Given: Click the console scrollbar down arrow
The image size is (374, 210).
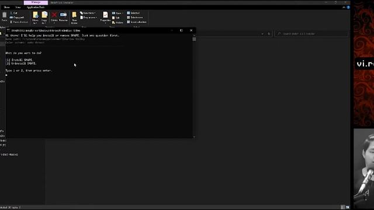Looking at the screenshot, I should pos(194,137).
